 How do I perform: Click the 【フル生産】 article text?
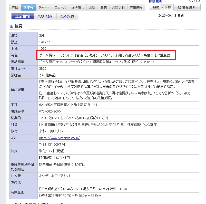[x=116, y=96]
